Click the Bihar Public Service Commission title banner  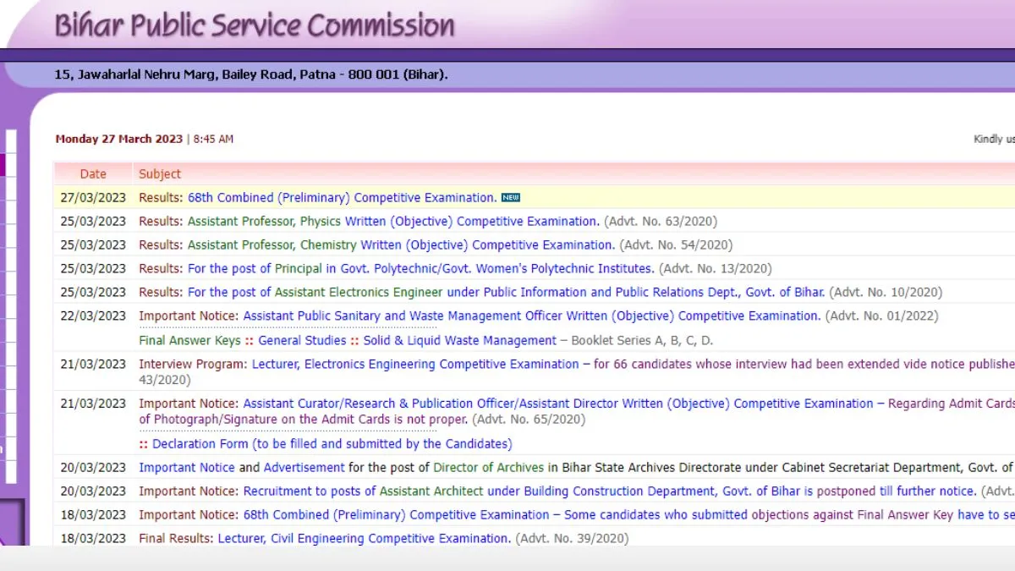point(255,25)
